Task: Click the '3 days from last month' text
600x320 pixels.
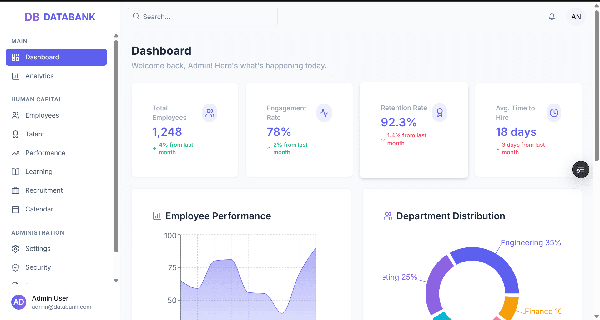Action: coord(523,149)
